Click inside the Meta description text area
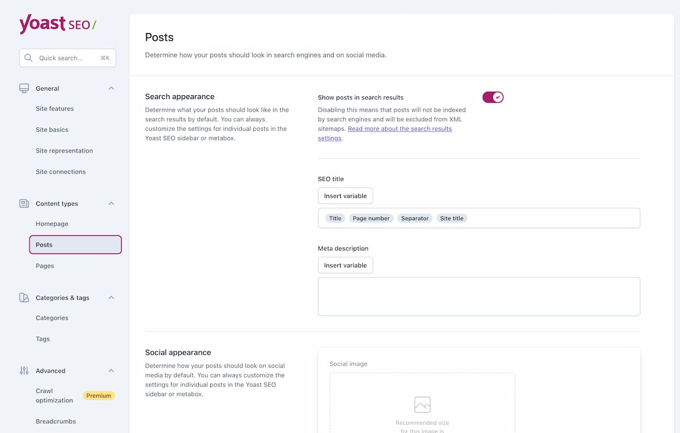The height and width of the screenshot is (433, 680). [x=478, y=296]
